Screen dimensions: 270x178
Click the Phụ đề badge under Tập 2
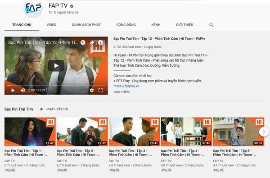pyautogui.click(x=62, y=170)
